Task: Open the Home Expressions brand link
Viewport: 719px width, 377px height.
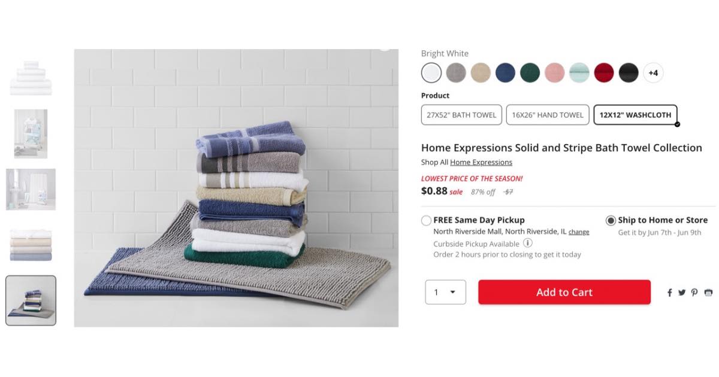Action: (x=481, y=162)
